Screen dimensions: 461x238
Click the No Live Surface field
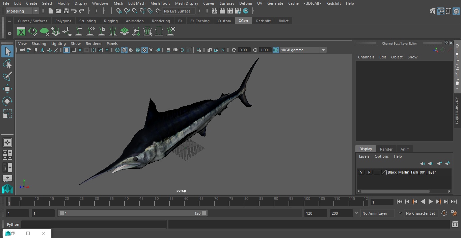click(x=177, y=11)
